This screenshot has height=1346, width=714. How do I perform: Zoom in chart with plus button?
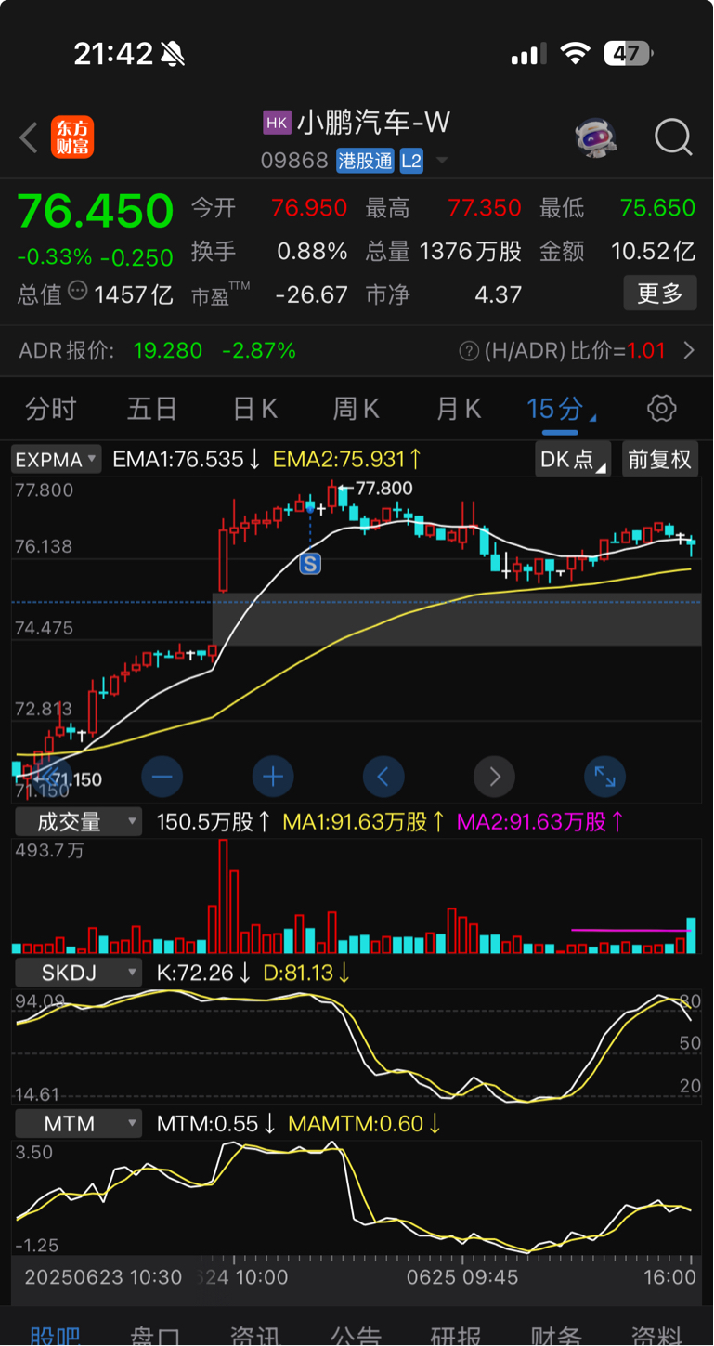(x=273, y=776)
